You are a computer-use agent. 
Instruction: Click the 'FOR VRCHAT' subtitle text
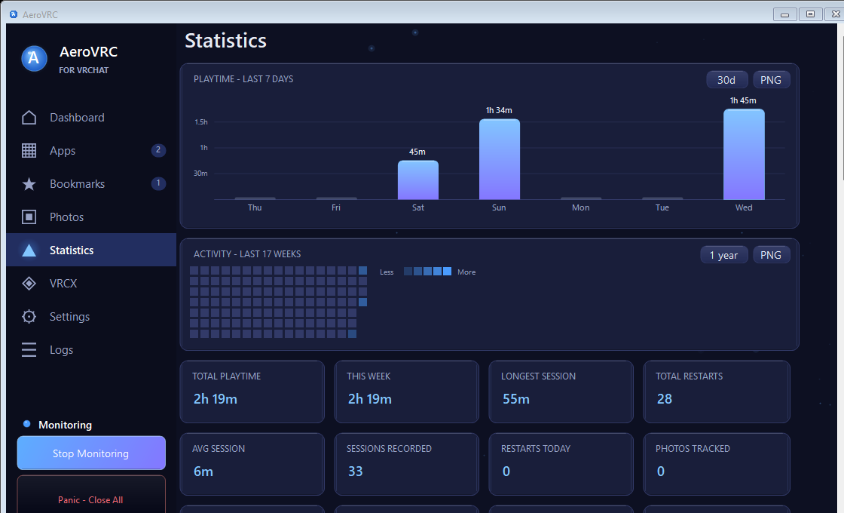[84, 70]
